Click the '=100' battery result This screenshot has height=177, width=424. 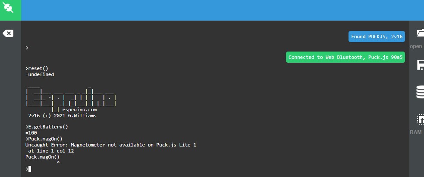[x=31, y=133]
